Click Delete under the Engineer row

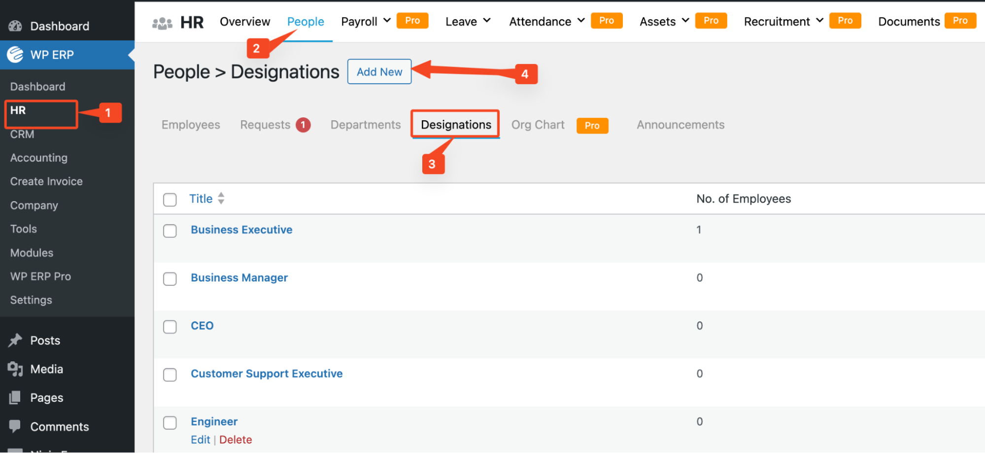click(236, 440)
